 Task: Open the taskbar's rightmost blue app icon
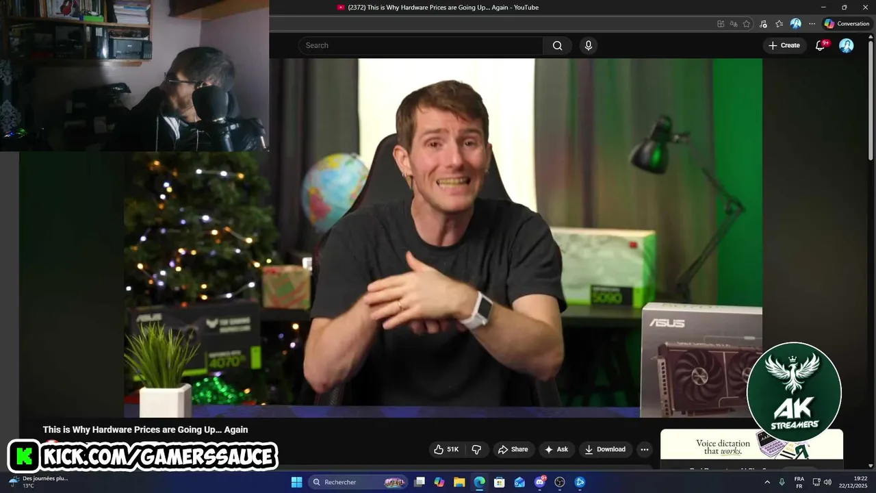(x=580, y=482)
